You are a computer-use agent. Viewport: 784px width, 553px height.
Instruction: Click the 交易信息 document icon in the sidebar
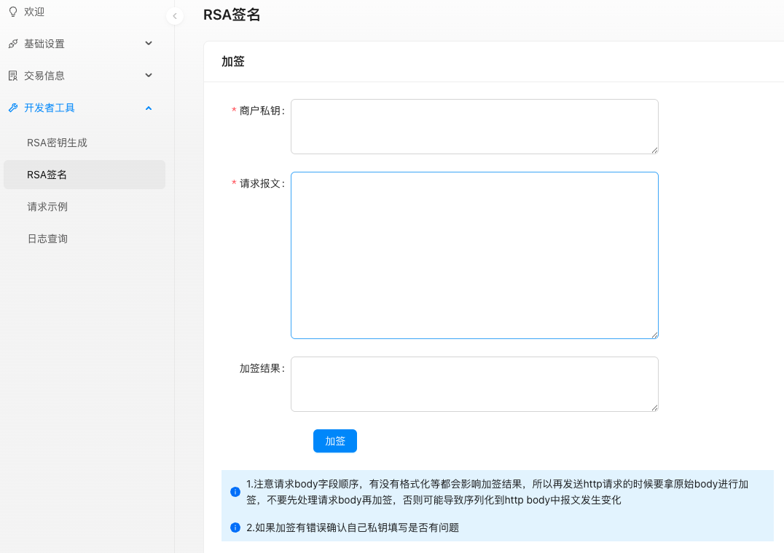point(12,76)
